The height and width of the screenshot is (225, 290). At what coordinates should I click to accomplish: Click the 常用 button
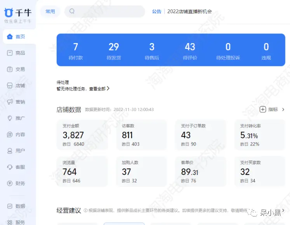[50, 12]
